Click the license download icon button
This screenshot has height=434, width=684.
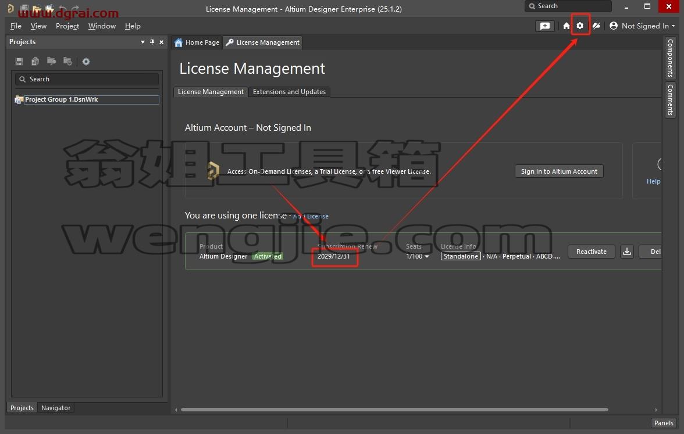(627, 252)
